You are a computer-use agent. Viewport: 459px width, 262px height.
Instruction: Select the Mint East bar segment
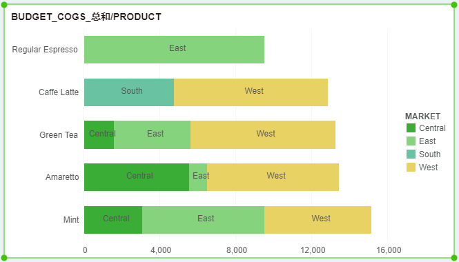coord(203,220)
